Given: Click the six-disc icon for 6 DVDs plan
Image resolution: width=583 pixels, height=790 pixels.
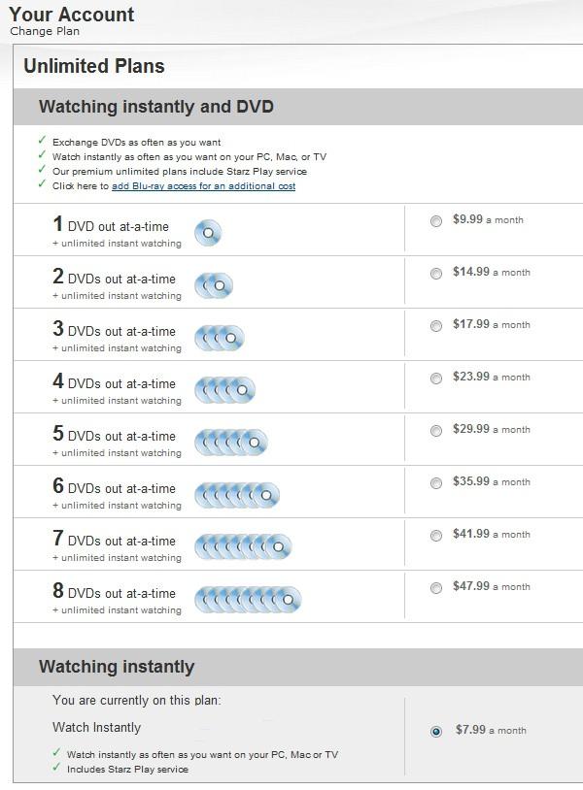Looking at the screenshot, I should click(237, 495).
